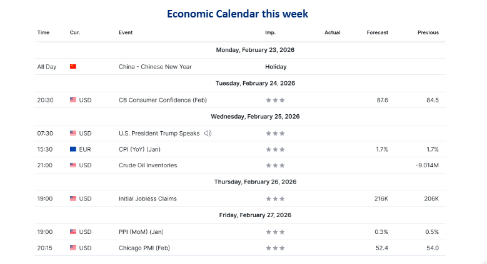Screen dimensions: 487x264
Task: Open U.S. President Trump Speaks event
Action: pos(159,134)
